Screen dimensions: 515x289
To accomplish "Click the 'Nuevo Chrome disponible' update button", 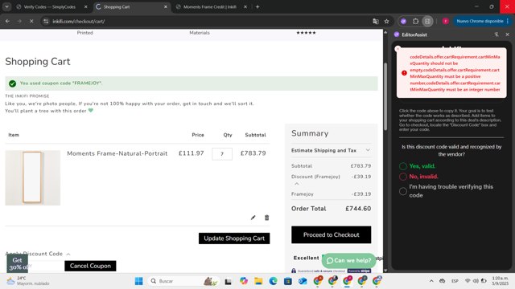I will [x=480, y=21].
